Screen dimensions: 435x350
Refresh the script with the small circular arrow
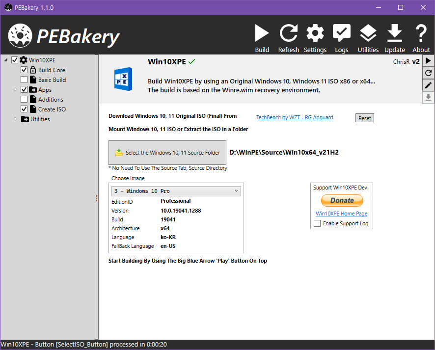(x=428, y=73)
